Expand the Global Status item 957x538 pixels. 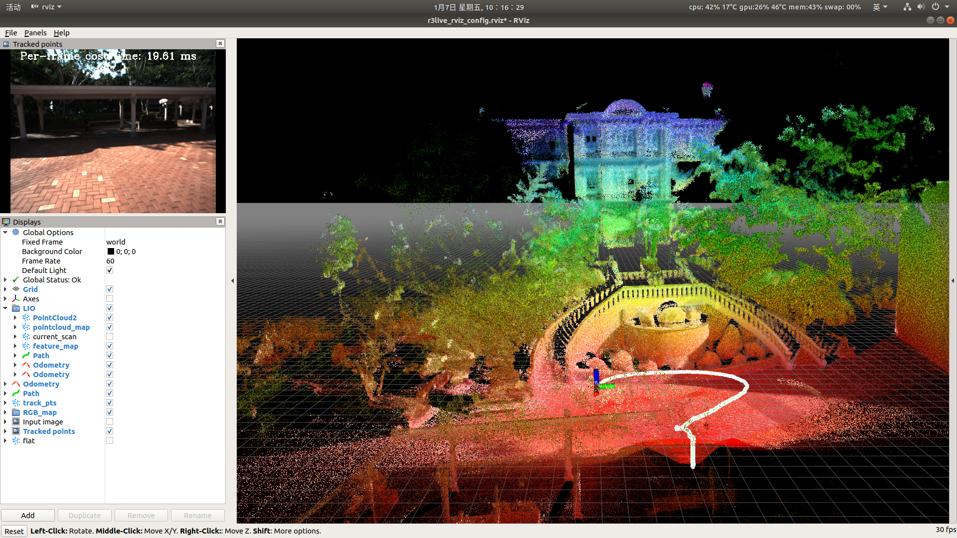click(5, 279)
